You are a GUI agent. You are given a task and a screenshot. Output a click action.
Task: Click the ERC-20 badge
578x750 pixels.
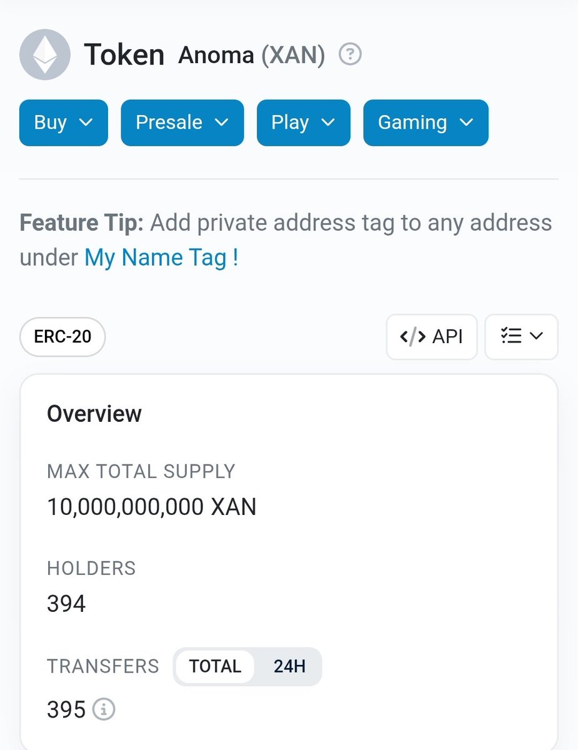[x=62, y=337]
